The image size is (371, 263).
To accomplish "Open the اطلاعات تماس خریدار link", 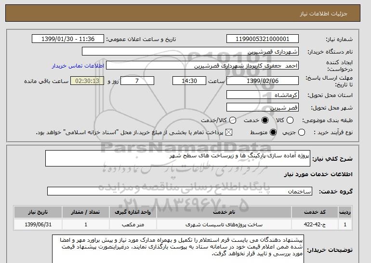I will coord(78,66).
